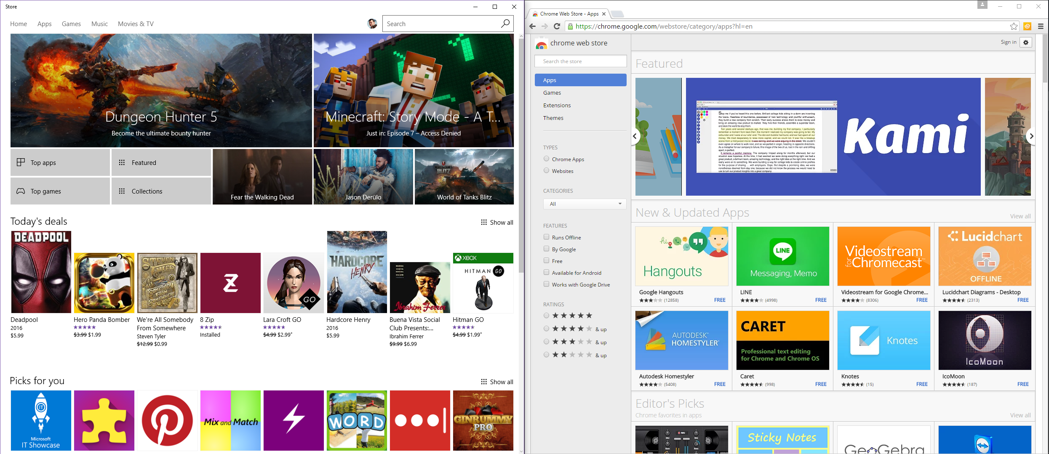Select the five-star rating filter
The image size is (1049, 454).
tap(546, 315)
